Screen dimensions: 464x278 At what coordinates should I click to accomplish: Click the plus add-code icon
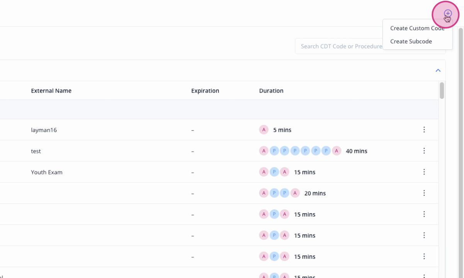point(447,14)
